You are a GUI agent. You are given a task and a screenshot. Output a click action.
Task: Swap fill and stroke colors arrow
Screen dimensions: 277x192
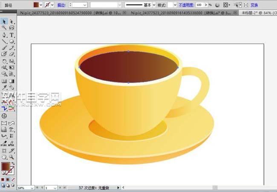pyautogui.click(x=13, y=163)
